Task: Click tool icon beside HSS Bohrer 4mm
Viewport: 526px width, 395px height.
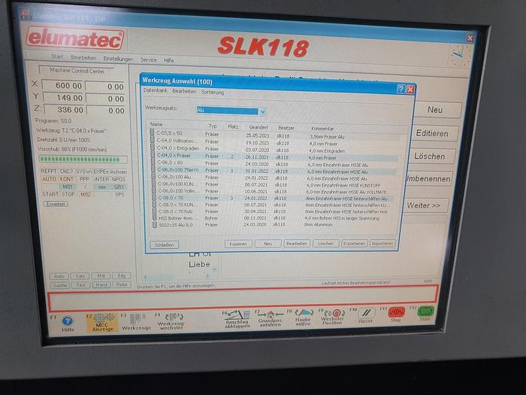Action: [154, 218]
